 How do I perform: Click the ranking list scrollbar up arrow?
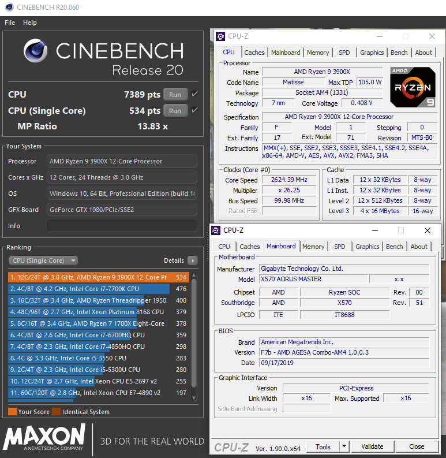pyautogui.click(x=194, y=275)
